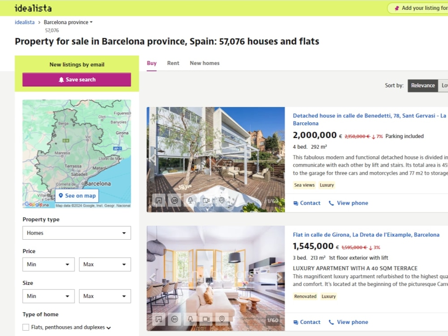Show previous photo of Girona flat

[153, 277]
